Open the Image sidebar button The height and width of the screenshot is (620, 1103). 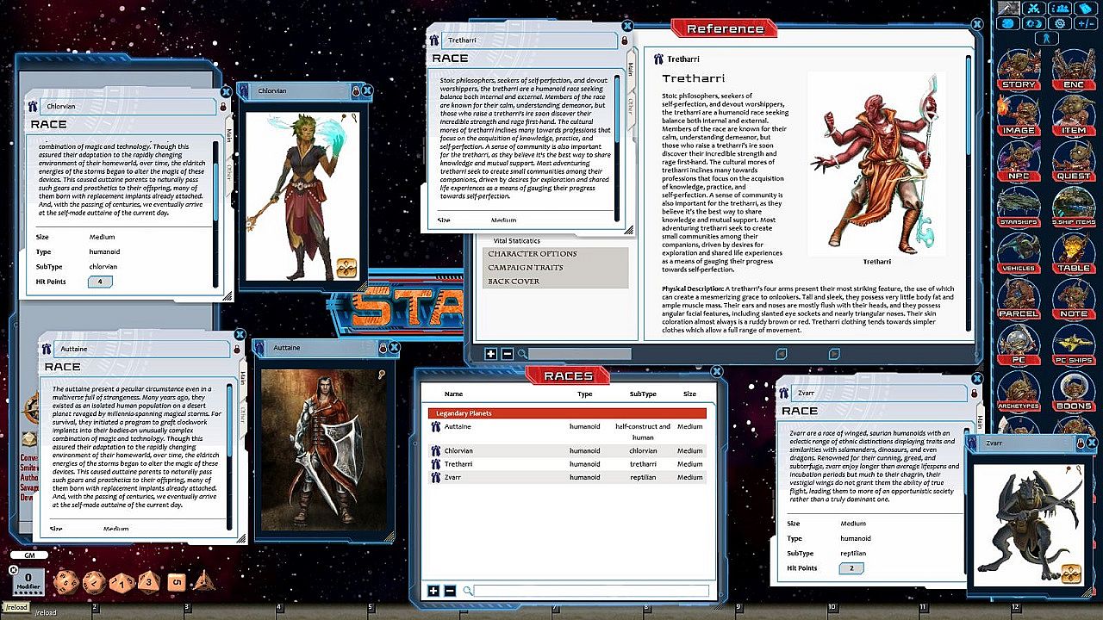pos(1019,115)
